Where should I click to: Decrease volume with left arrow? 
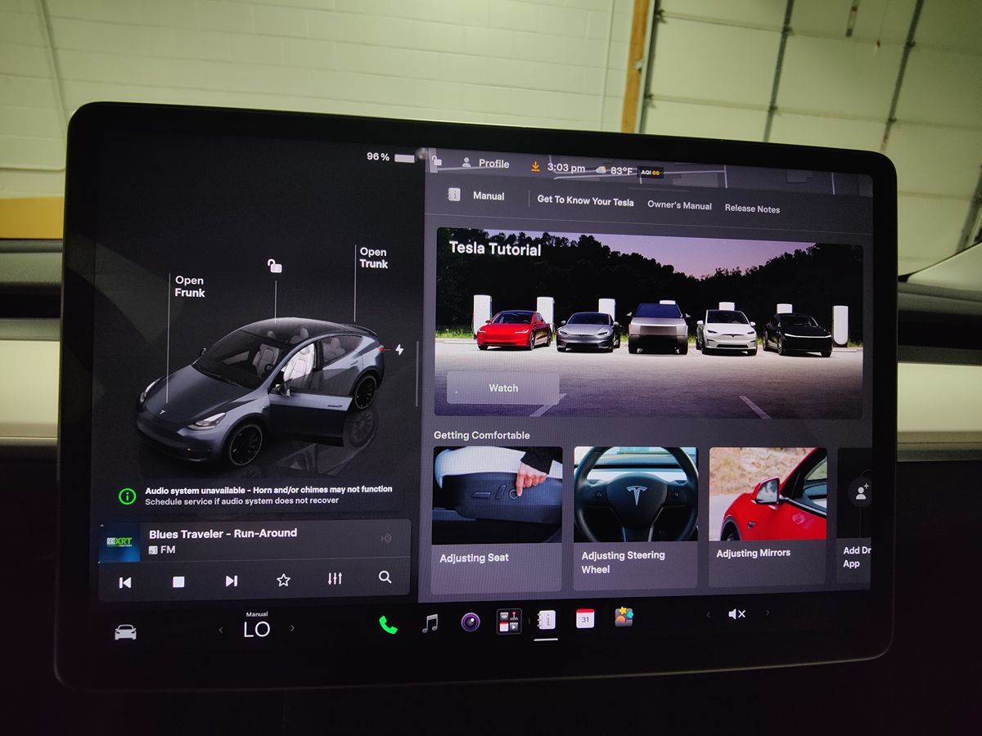[x=708, y=614]
